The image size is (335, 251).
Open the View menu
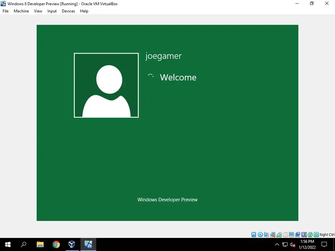[38, 11]
